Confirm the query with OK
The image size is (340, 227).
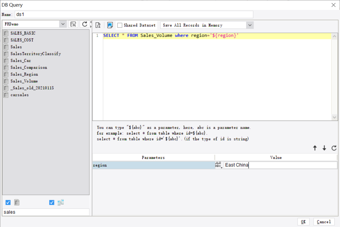click(x=303, y=222)
